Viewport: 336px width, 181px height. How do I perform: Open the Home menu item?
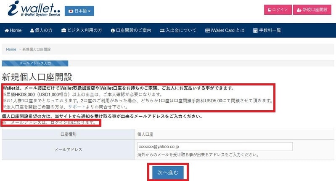13,30
